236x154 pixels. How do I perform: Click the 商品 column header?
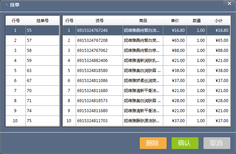pyautogui.click(x=143, y=21)
